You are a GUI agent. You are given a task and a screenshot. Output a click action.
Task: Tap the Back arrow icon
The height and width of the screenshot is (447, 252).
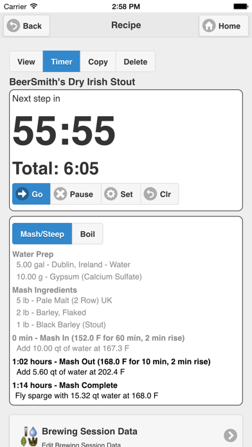coord(14,26)
